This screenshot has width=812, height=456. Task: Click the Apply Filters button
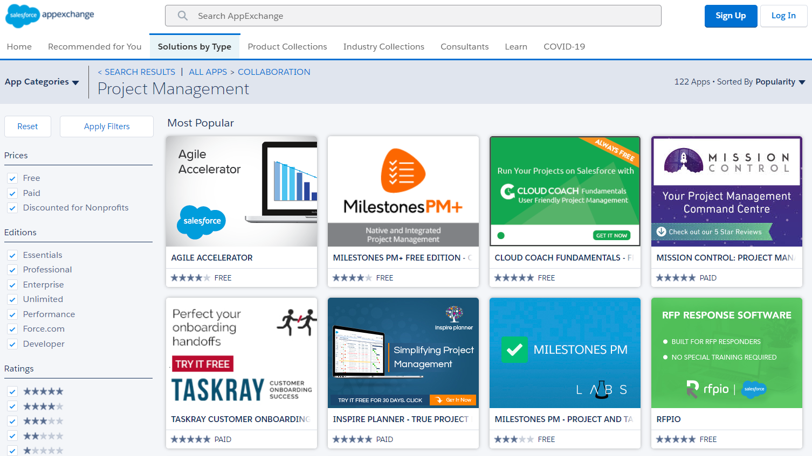[x=106, y=126]
